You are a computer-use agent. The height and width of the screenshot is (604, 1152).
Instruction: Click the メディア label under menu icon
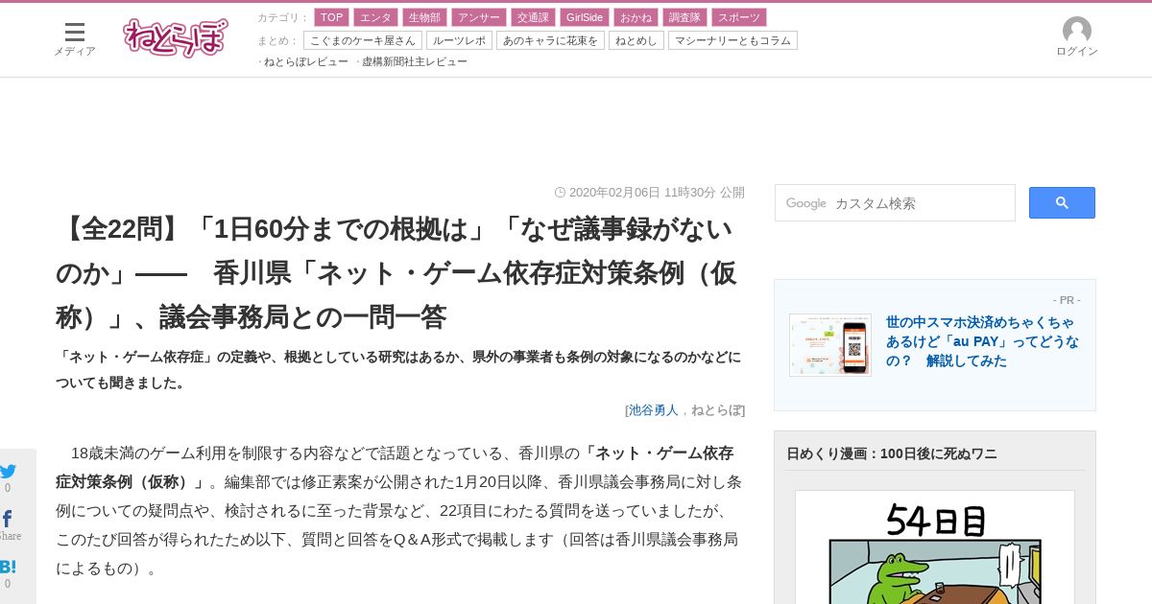coord(75,52)
